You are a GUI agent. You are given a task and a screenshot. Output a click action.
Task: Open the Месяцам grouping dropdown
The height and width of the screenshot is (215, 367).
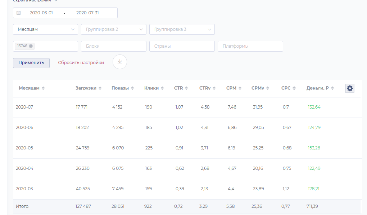45,29
